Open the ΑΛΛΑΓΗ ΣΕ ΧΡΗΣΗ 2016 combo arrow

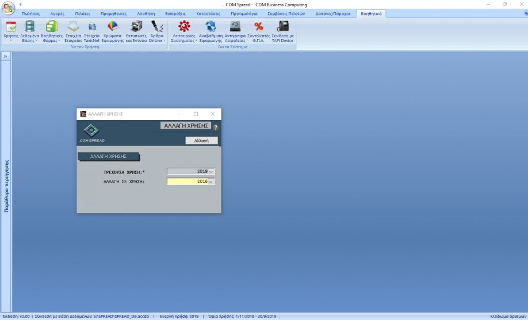pos(211,182)
